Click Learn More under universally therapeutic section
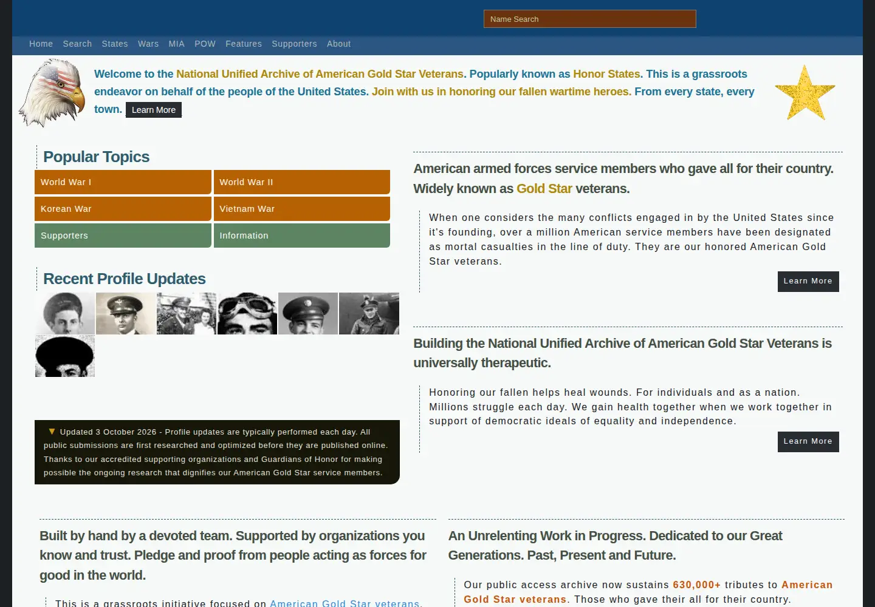The image size is (875, 607). click(x=808, y=442)
